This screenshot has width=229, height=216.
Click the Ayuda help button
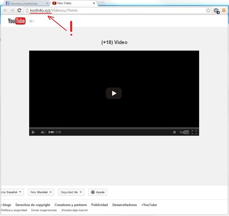click(x=98, y=192)
